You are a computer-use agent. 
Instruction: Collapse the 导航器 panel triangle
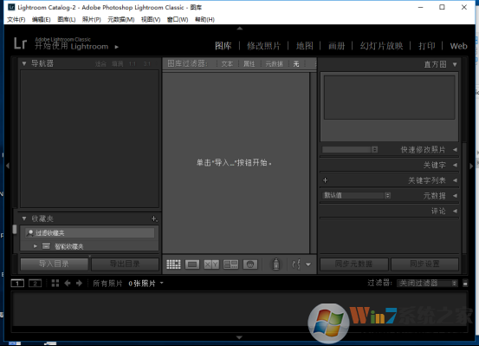click(x=24, y=63)
